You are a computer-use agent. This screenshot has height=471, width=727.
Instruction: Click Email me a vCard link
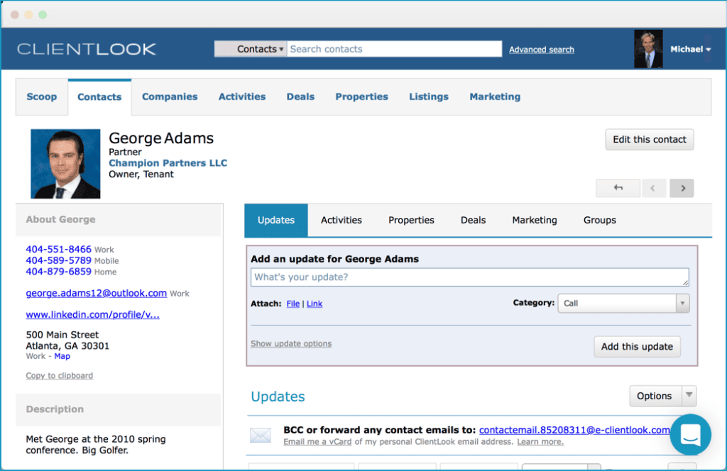317,442
